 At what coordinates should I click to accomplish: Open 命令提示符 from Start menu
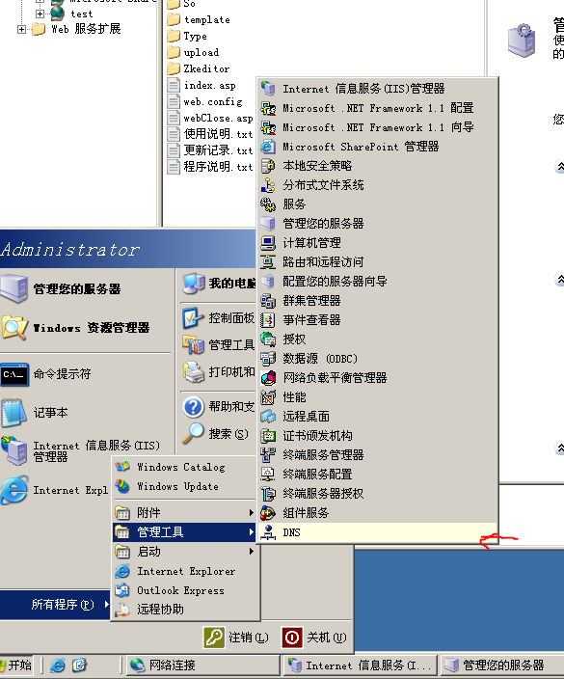tap(86, 374)
